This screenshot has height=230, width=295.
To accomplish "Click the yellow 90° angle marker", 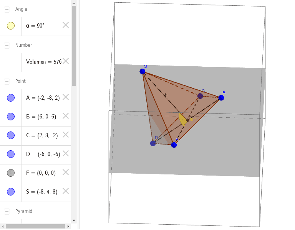I will pos(182,120).
